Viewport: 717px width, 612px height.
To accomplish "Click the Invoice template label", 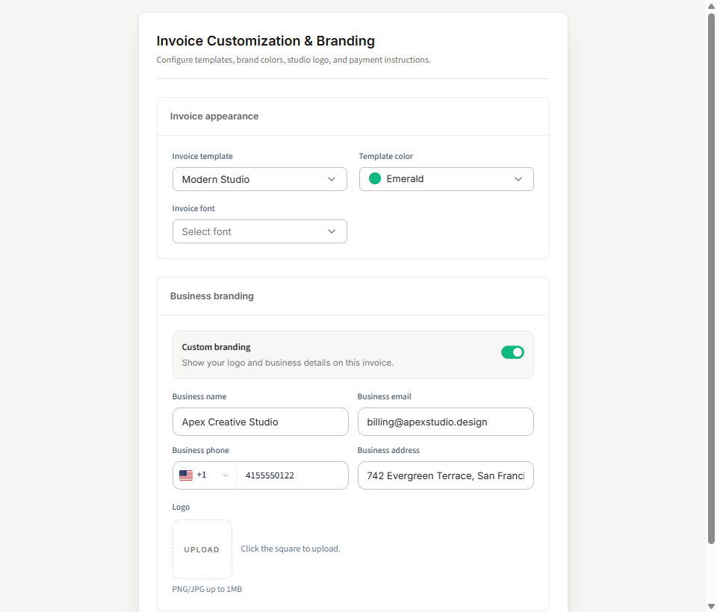I will 202,156.
